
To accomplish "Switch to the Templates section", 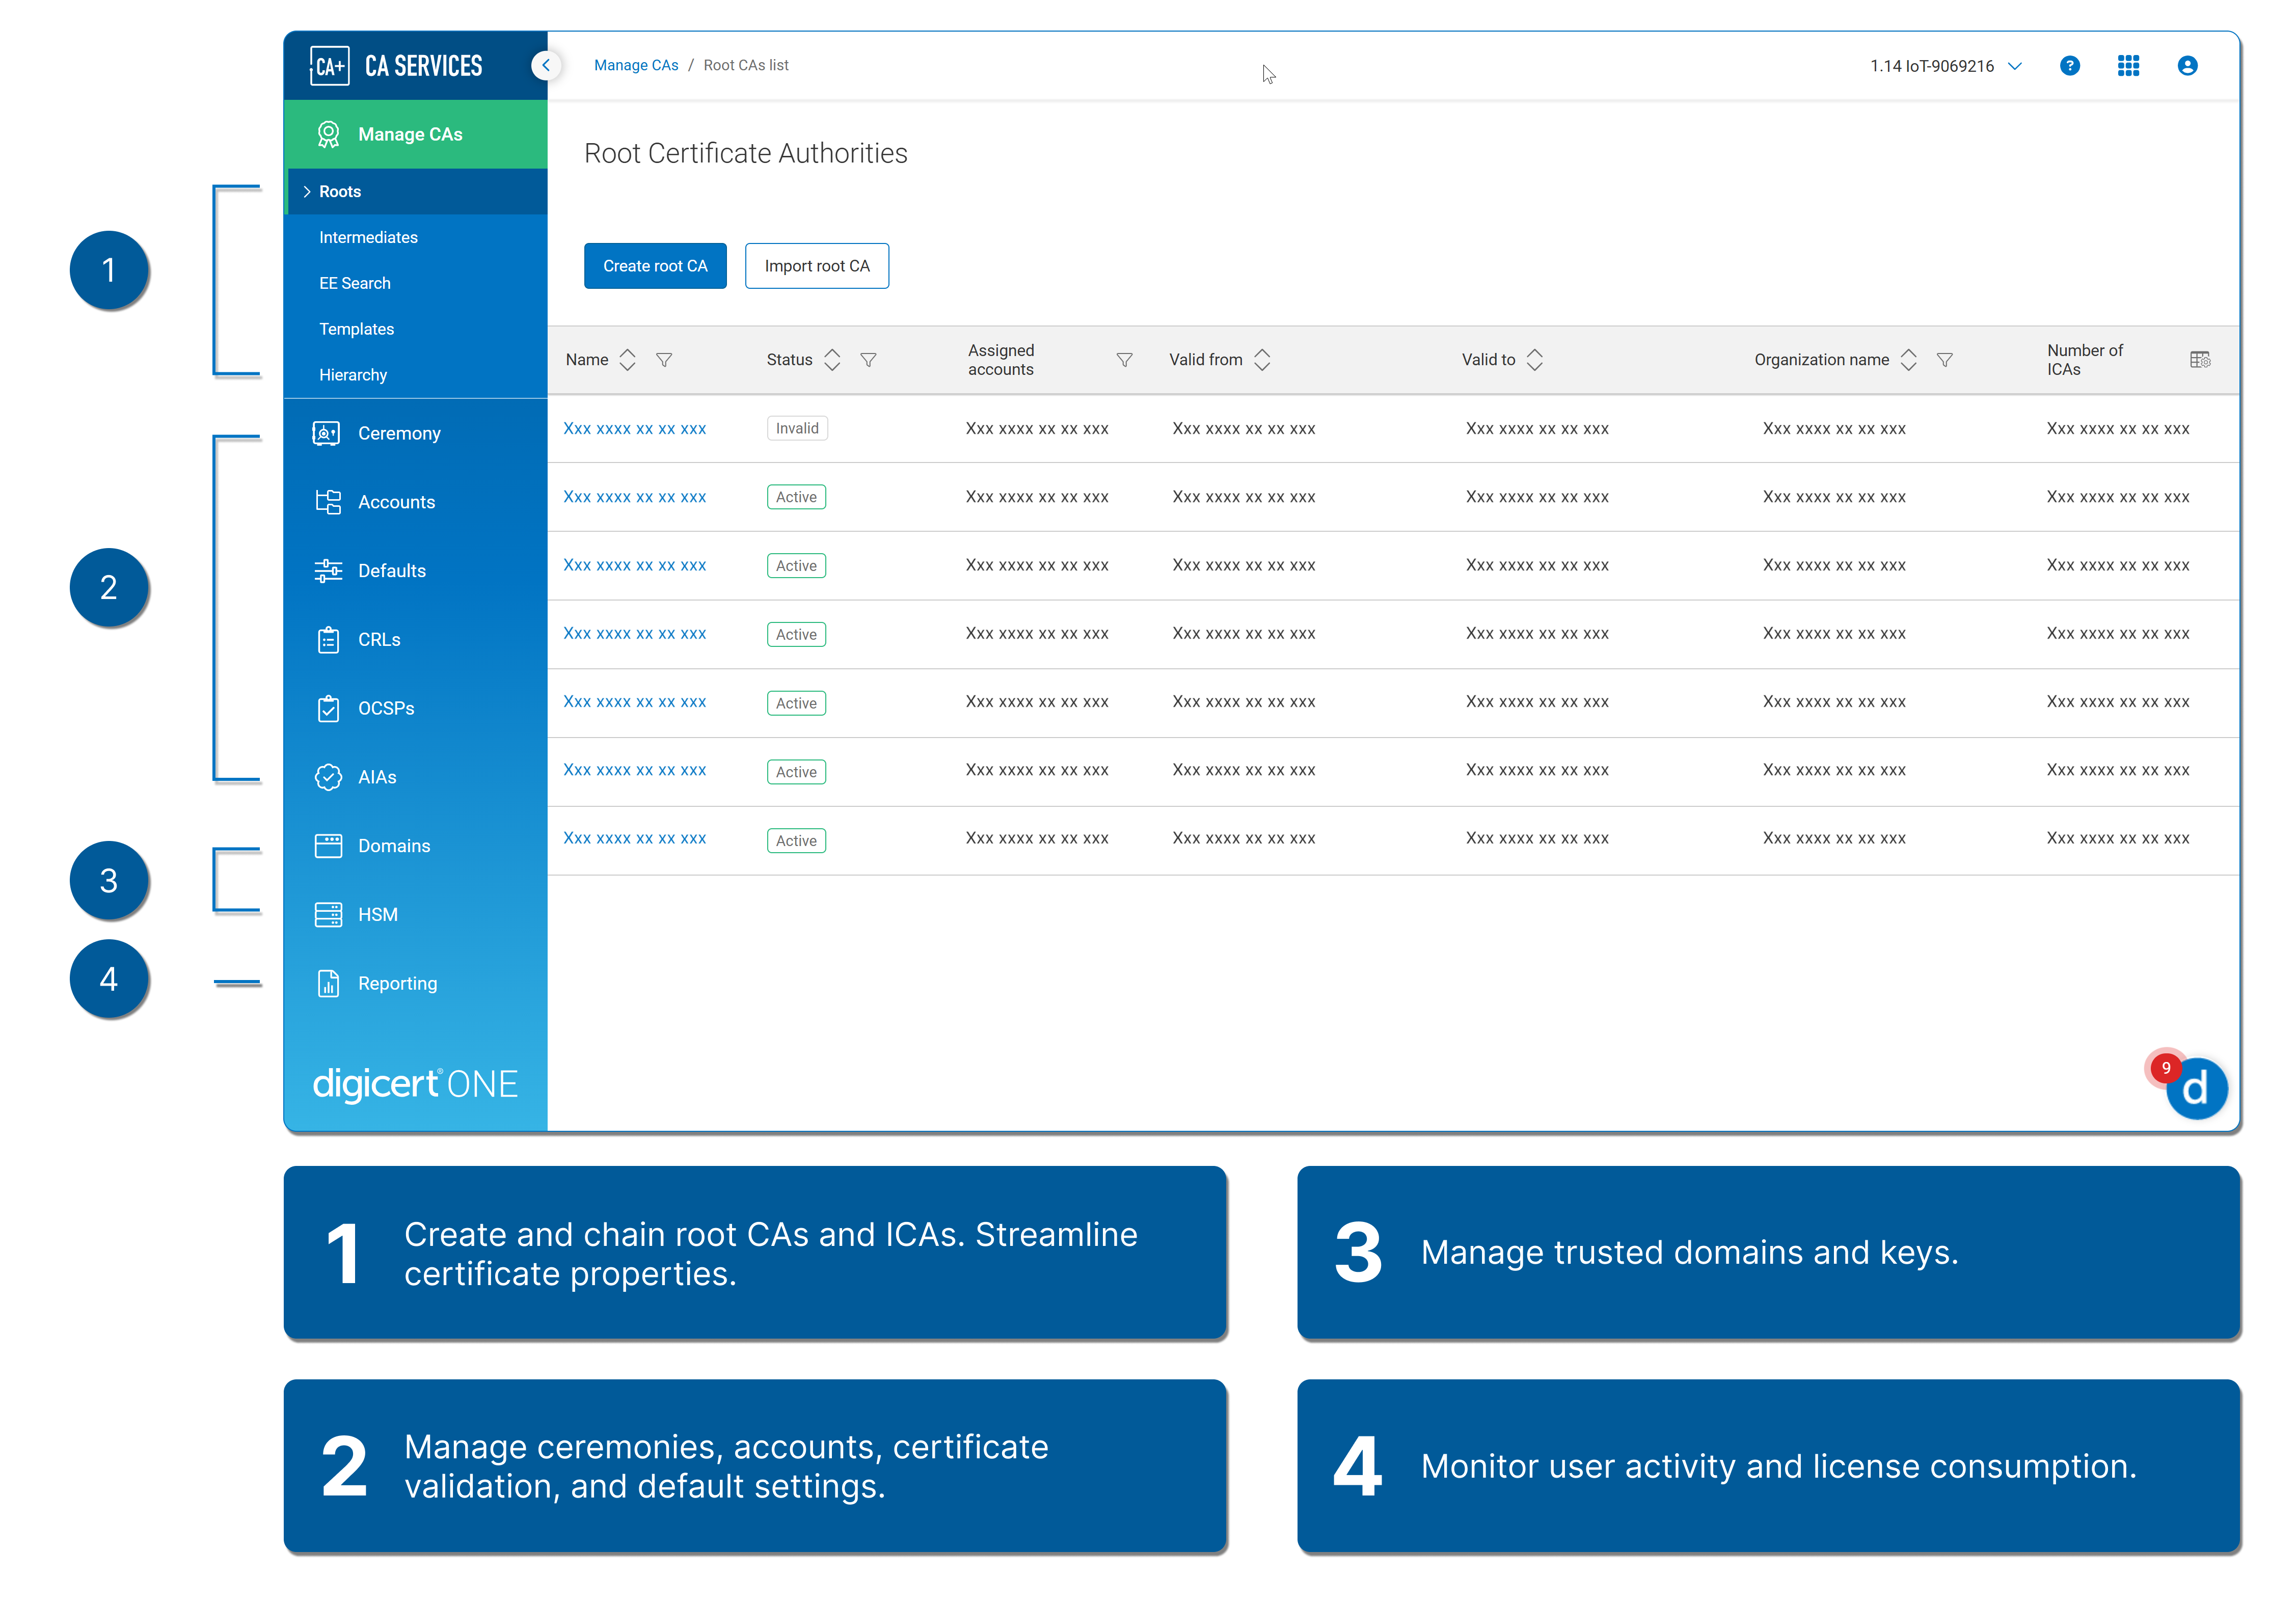I will click(x=357, y=328).
